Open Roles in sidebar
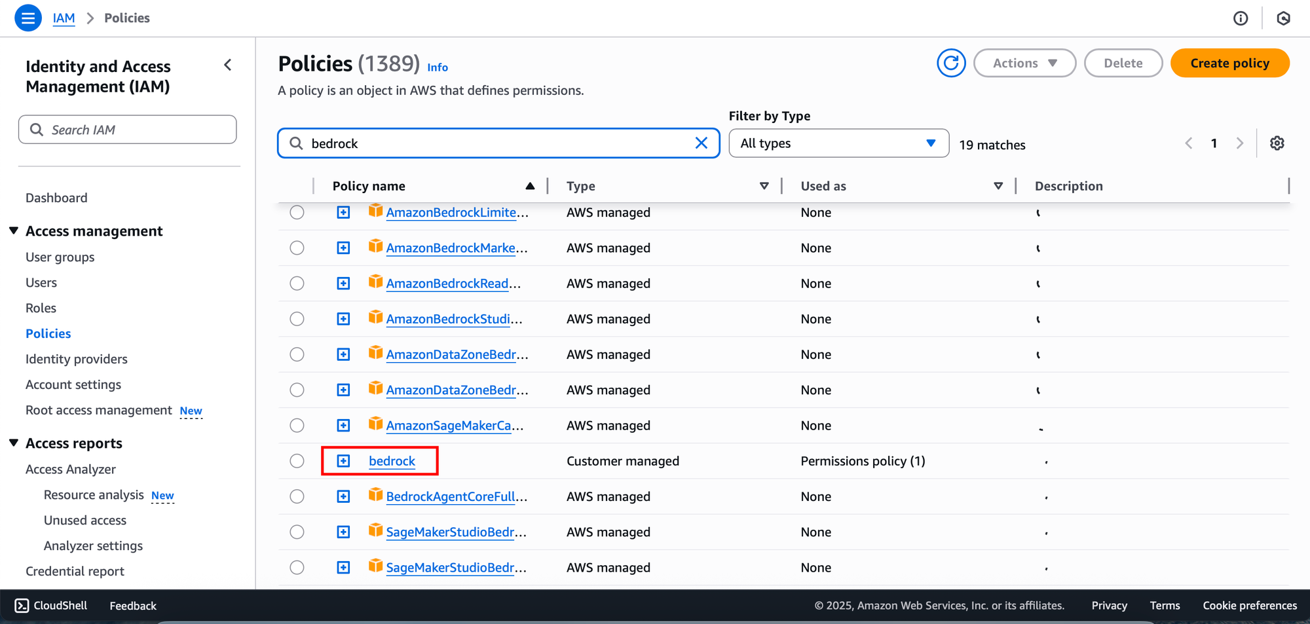Screen dimensions: 1310x624 point(41,308)
